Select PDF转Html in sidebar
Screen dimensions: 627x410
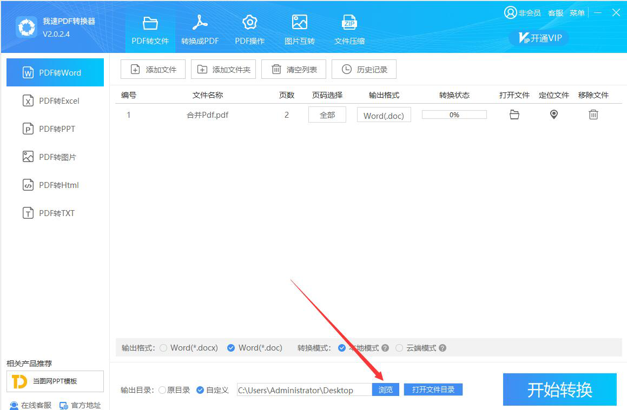coord(55,185)
